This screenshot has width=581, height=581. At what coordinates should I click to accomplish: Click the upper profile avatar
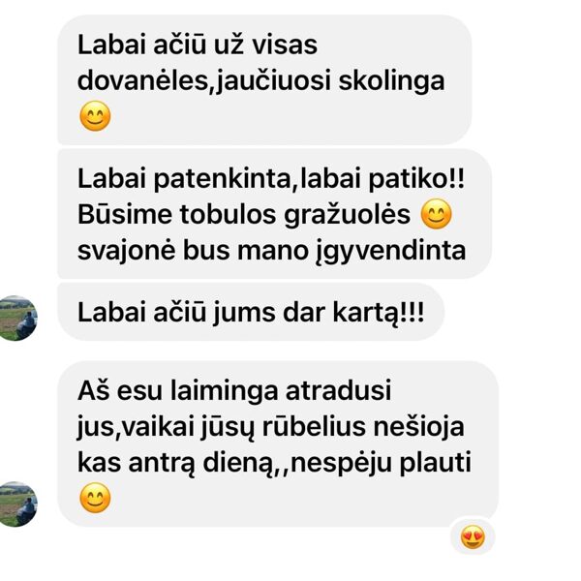pyautogui.click(x=15, y=318)
